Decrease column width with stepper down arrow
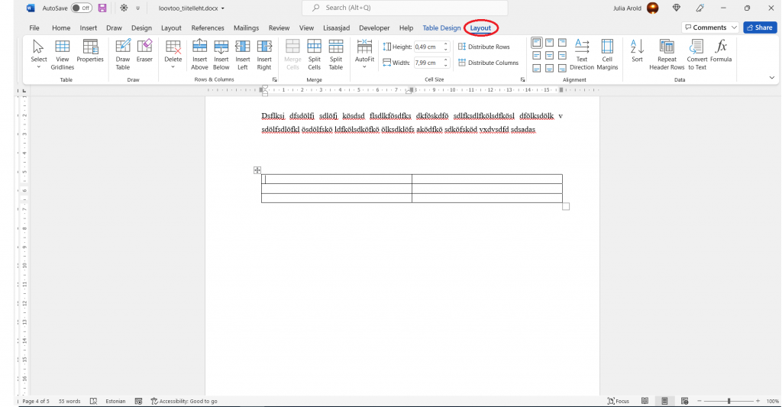The image size is (782, 407). pos(446,66)
